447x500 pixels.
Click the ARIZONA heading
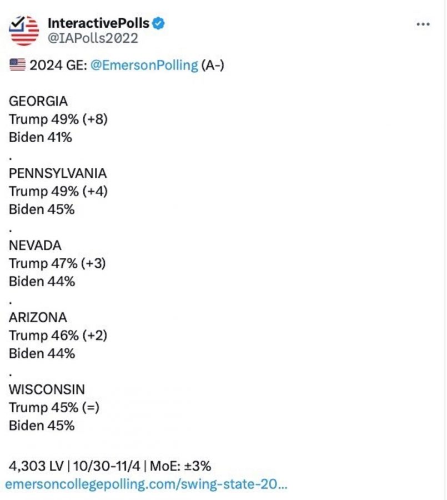point(38,317)
